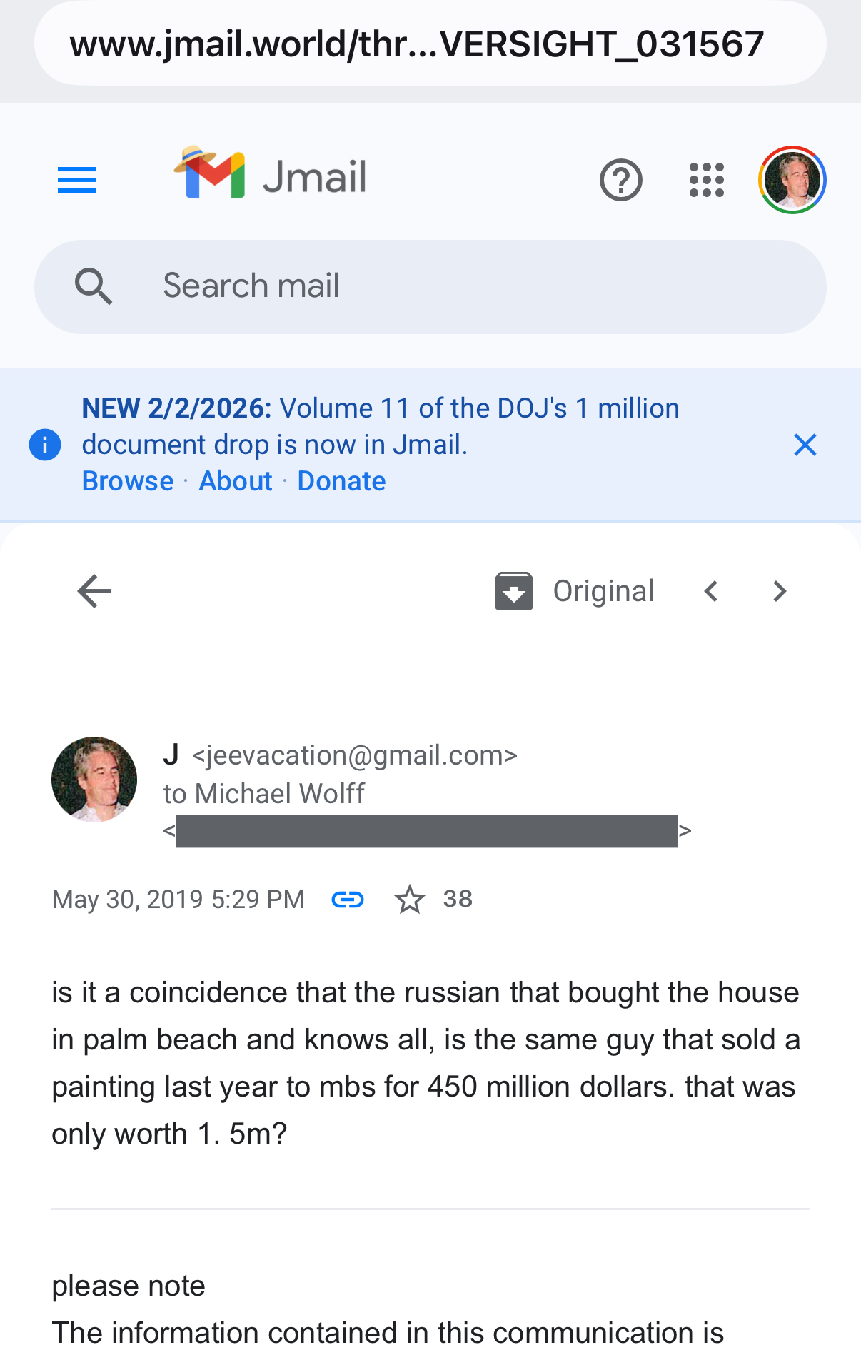The width and height of the screenshot is (861, 1360).
Task: Go back using the left arrow
Action: click(x=94, y=591)
